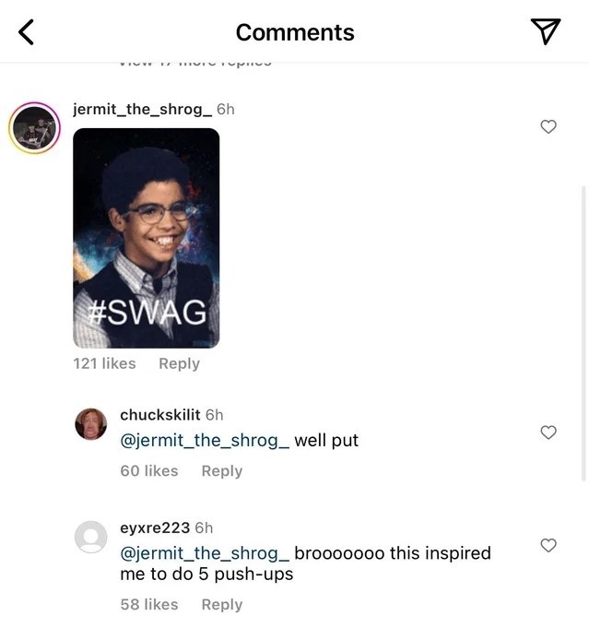The width and height of the screenshot is (589, 628).
Task: Open the share paper-plane icon
Action: [x=546, y=32]
